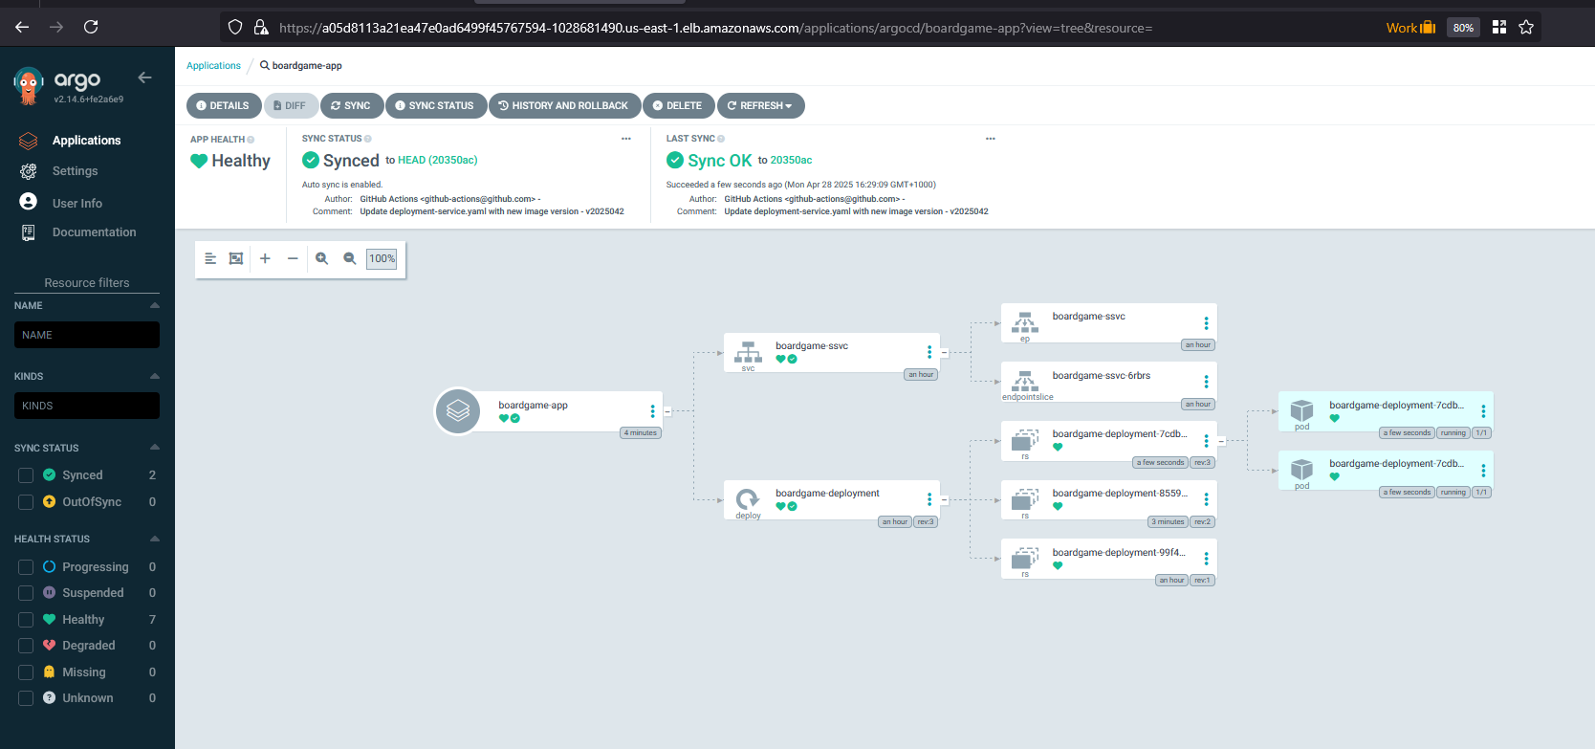This screenshot has width=1595, height=749.
Task: Click the KINDS filter input field
Action: [87, 406]
